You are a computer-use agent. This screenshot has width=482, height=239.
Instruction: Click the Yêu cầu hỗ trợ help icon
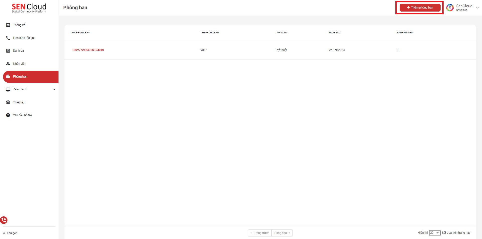pos(8,115)
